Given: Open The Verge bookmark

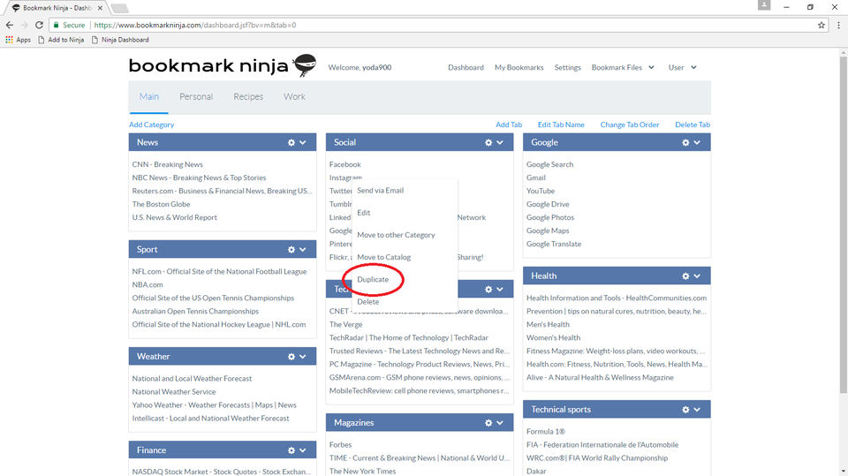Looking at the screenshot, I should 345,325.
